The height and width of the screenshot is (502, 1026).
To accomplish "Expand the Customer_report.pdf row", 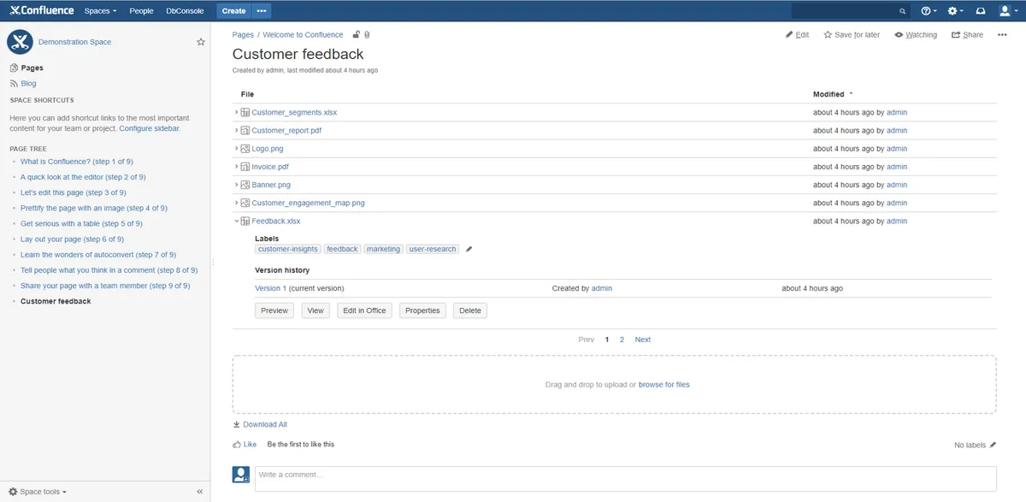I will [237, 131].
